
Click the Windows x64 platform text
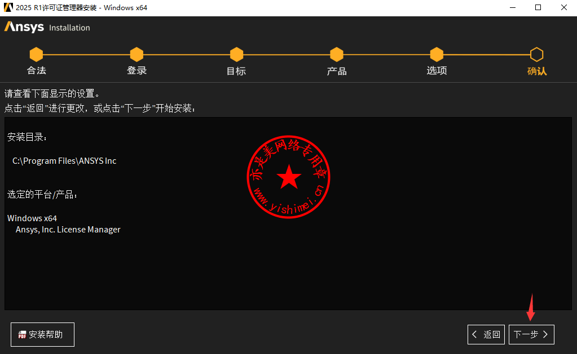point(32,218)
